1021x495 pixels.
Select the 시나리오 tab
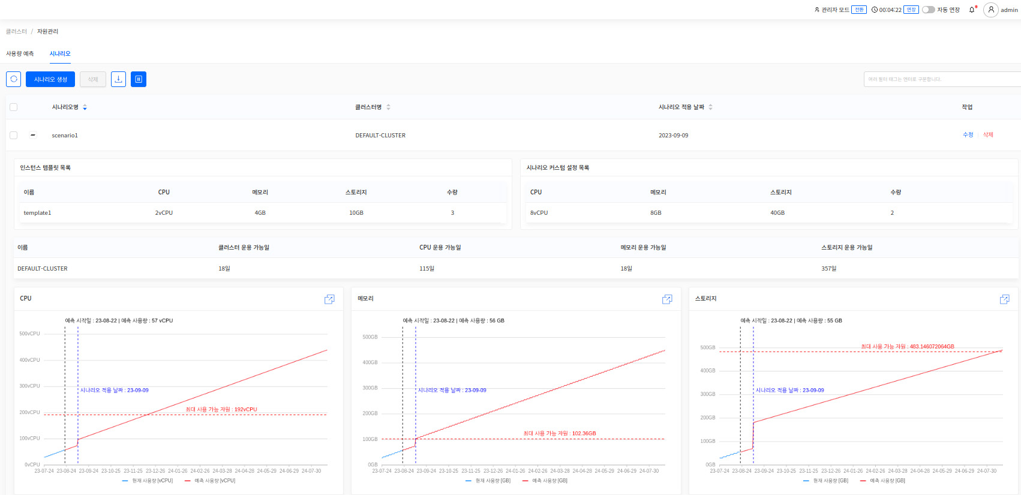click(x=60, y=54)
